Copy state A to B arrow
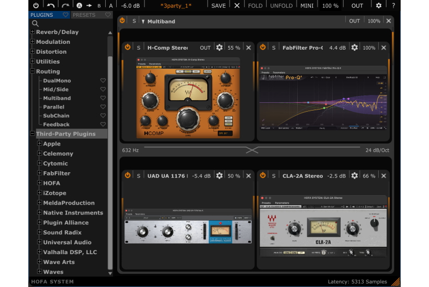Screen dimensions: 429x287 coord(89,5)
